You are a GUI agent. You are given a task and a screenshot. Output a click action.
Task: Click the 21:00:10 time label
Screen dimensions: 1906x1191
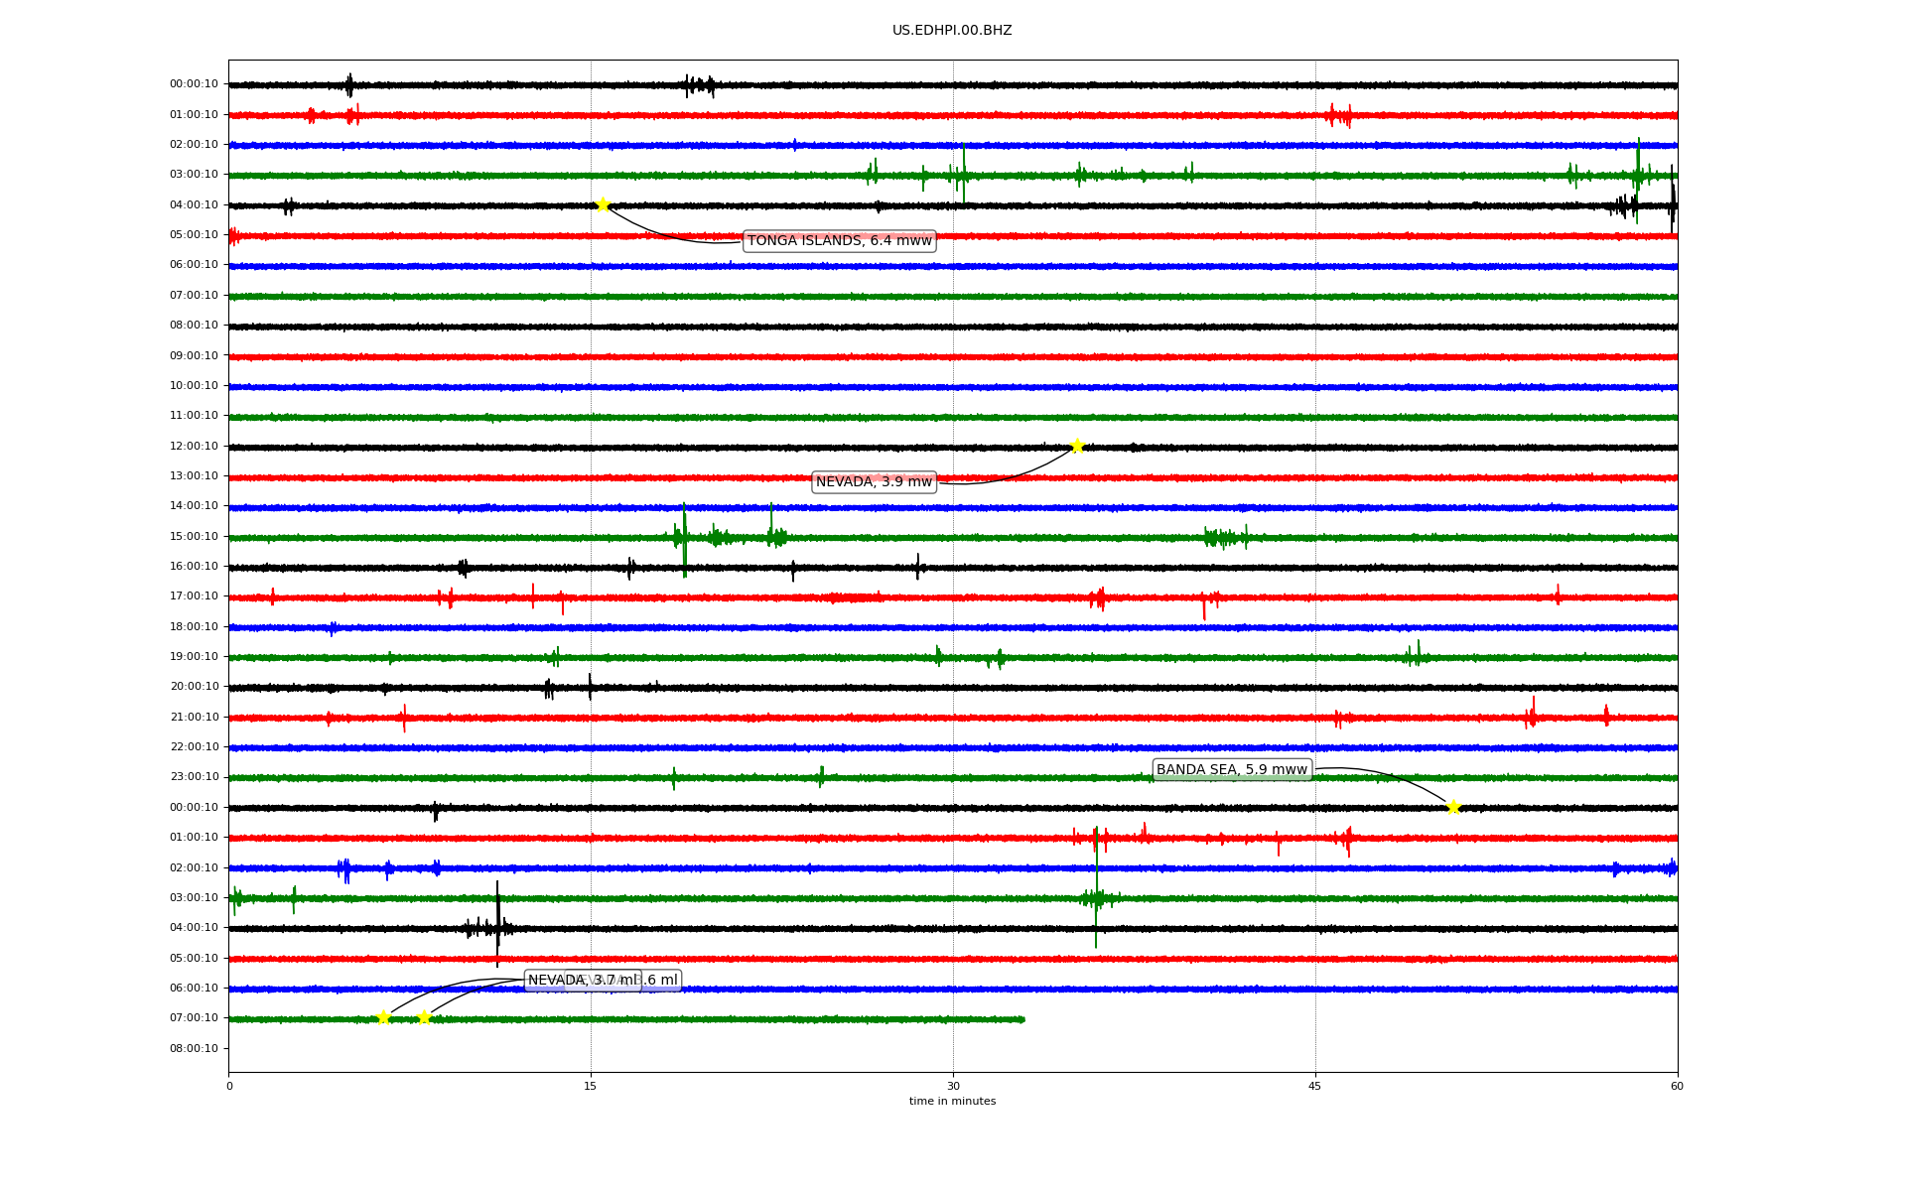pyautogui.click(x=194, y=718)
